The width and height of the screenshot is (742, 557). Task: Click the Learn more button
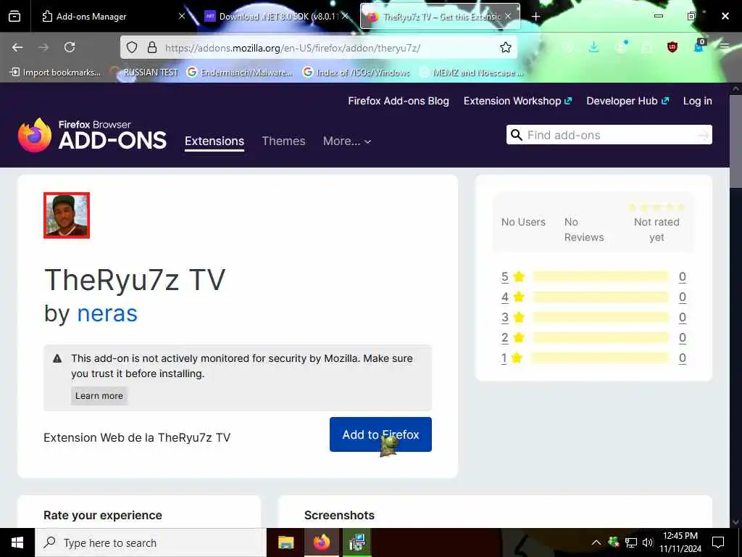(99, 396)
